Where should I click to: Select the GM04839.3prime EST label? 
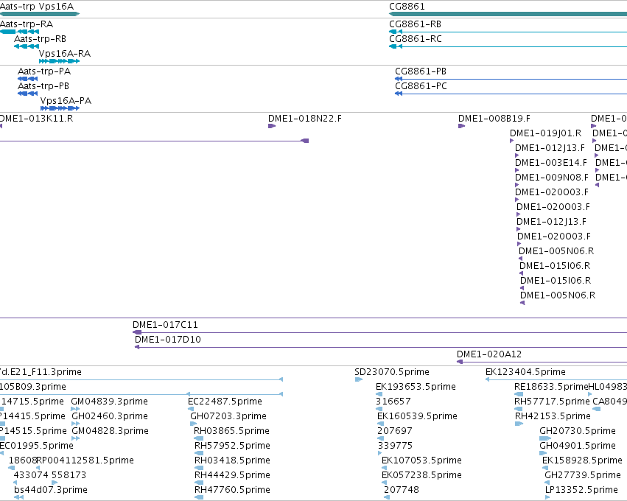pos(109,402)
